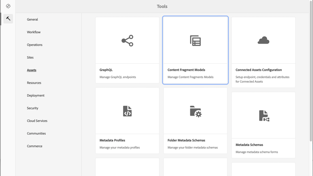Open Folder Metadata Schemas title link

pyautogui.click(x=186, y=140)
